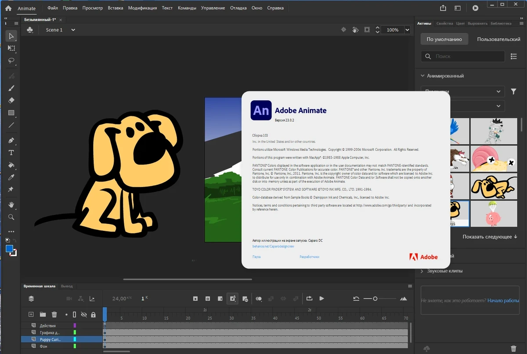Collapse the Анимированный section

tap(422, 76)
